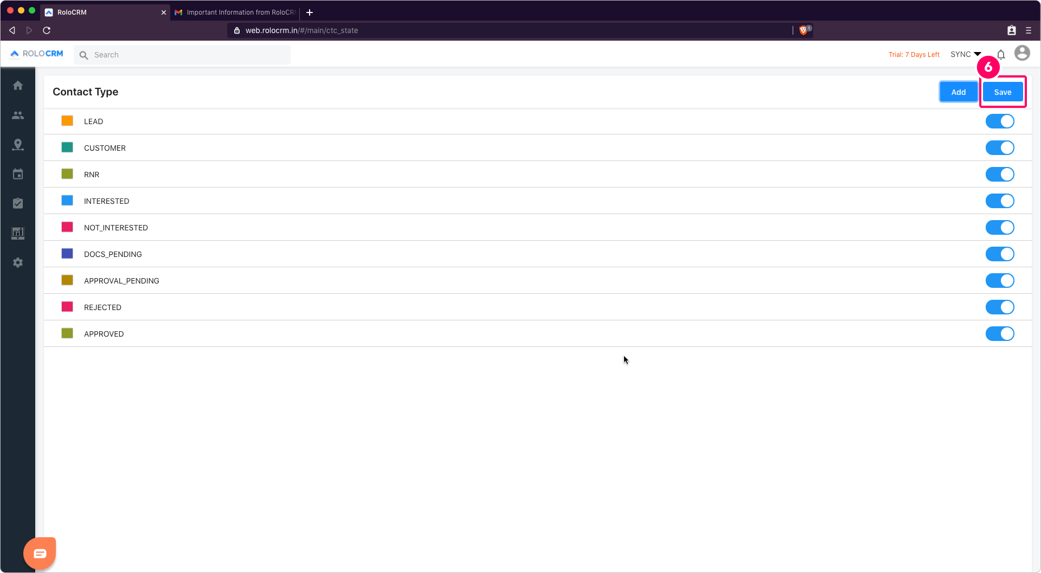Open the user profile avatar icon

(x=1022, y=53)
